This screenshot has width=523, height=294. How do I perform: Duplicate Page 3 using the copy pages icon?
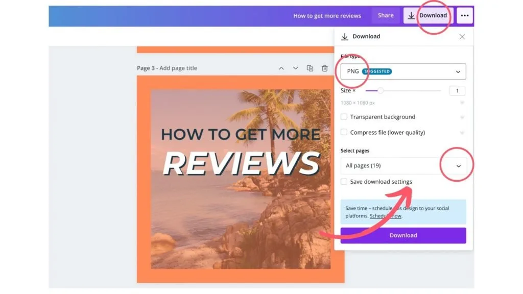tap(311, 68)
